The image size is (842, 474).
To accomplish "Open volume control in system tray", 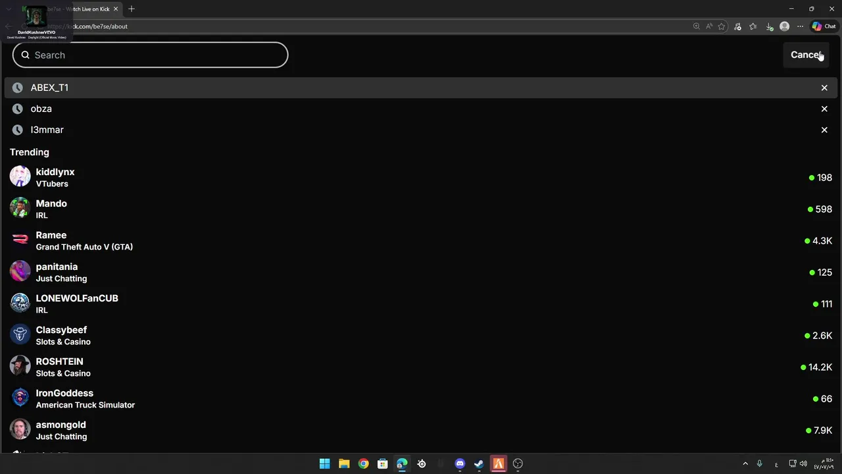I will (x=803, y=463).
